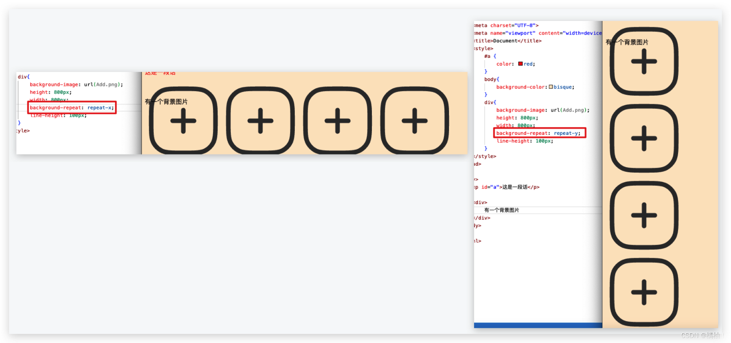Click the plus icon overlapping text in repeat-y preview
Image resolution: width=731 pixels, height=343 pixels.
pyautogui.click(x=644, y=61)
